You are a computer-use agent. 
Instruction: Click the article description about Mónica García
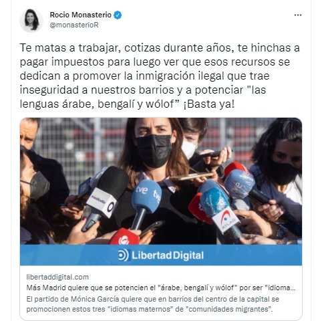pyautogui.click(x=152, y=304)
